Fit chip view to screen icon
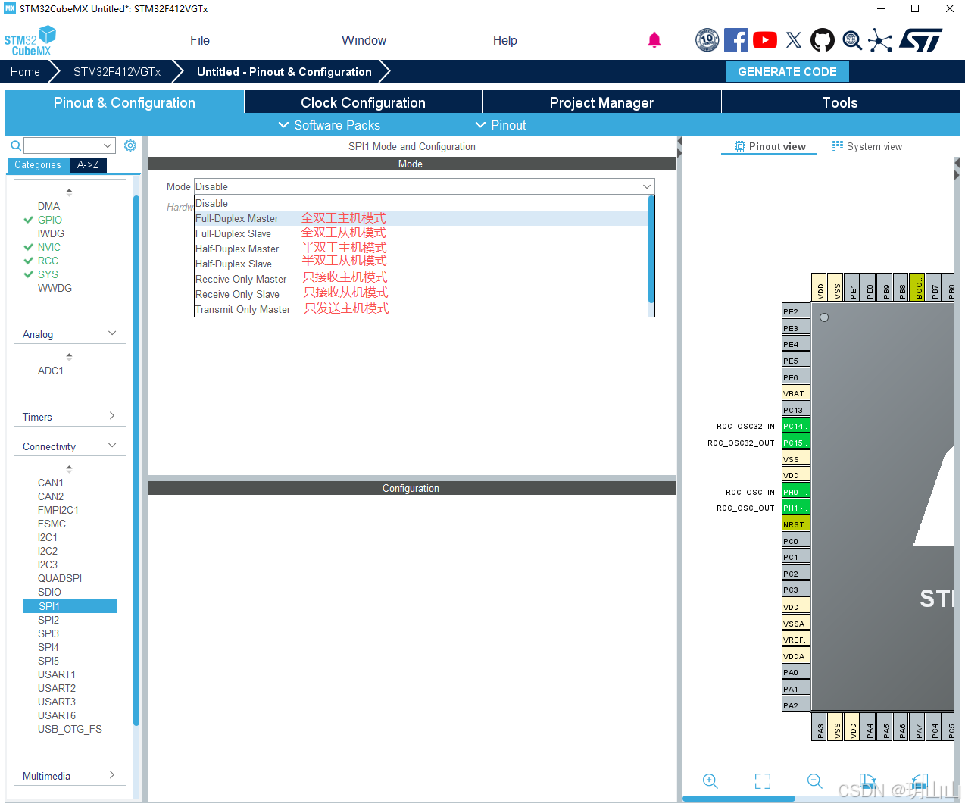Viewport: 965px width, 807px height. pos(763,781)
